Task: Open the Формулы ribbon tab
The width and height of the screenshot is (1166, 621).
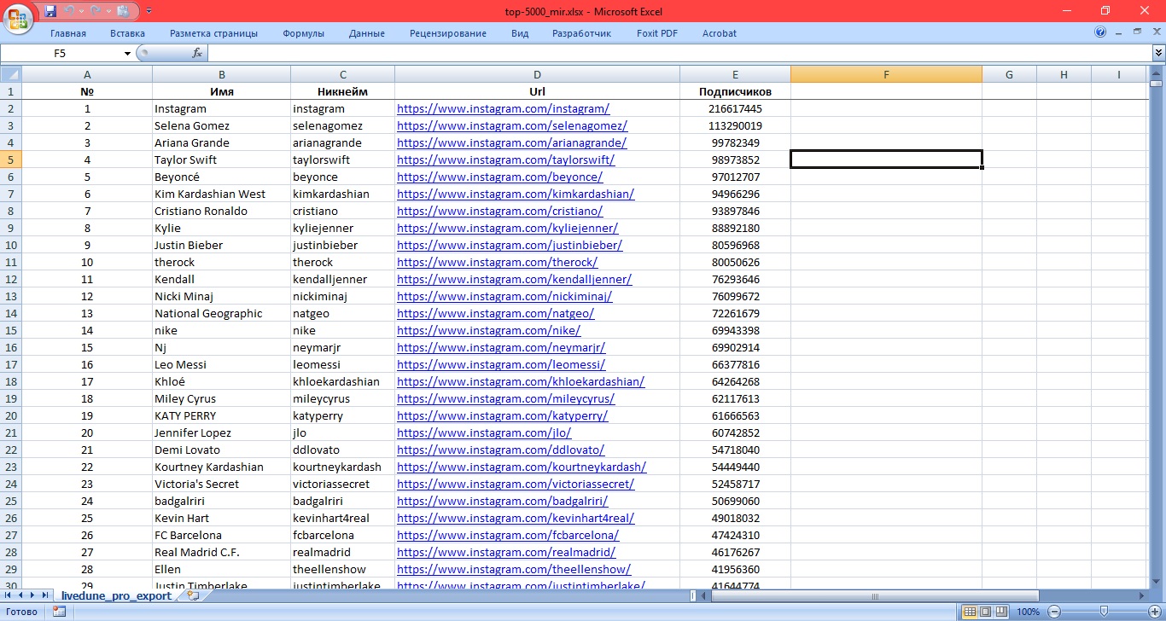Action: (304, 33)
